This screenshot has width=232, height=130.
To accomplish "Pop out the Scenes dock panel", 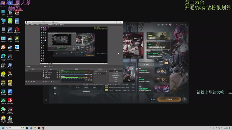I will pyautogui.click(x=41, y=69).
